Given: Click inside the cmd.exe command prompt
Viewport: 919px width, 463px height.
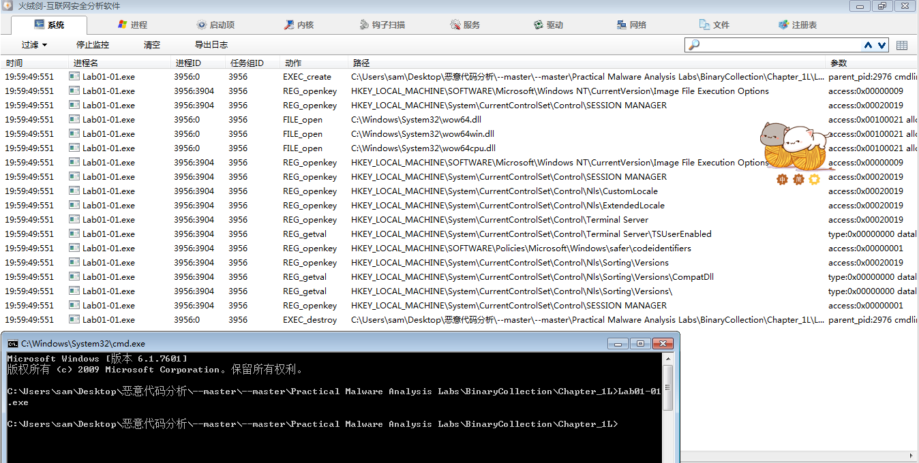Looking at the screenshot, I should pos(334,406).
